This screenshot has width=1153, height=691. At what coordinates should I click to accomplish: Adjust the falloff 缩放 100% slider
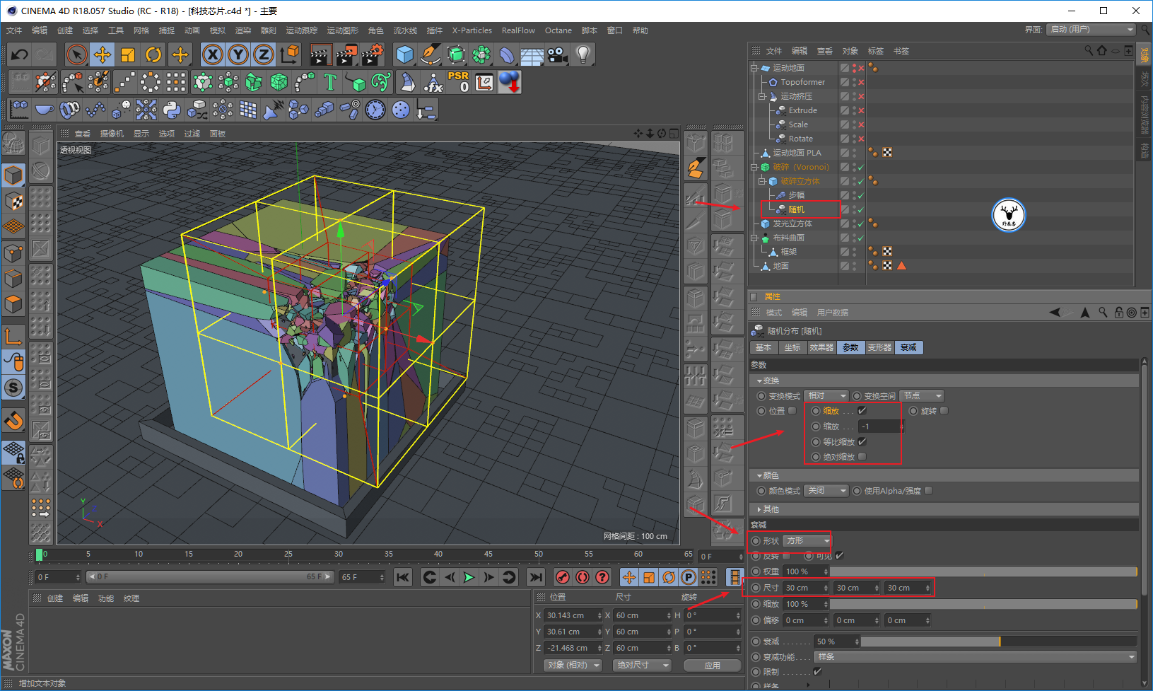983,604
